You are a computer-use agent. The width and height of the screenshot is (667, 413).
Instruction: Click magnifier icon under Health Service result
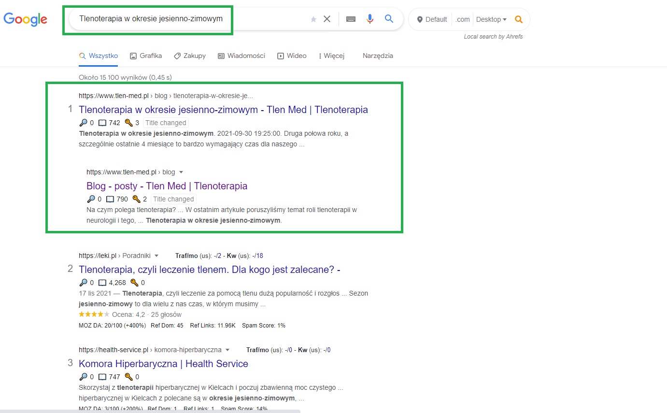(x=83, y=377)
